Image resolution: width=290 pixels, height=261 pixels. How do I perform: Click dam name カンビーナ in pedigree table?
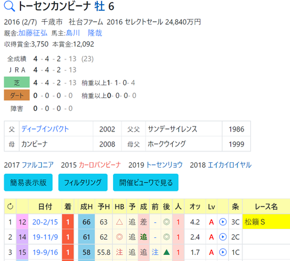click(34, 144)
